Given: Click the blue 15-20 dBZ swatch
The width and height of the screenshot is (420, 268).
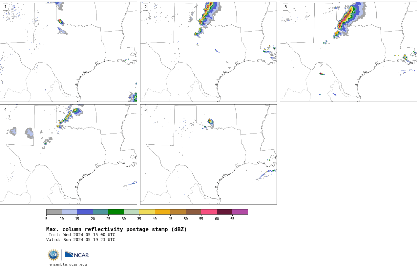Looking at the screenshot, I should click(x=85, y=212).
